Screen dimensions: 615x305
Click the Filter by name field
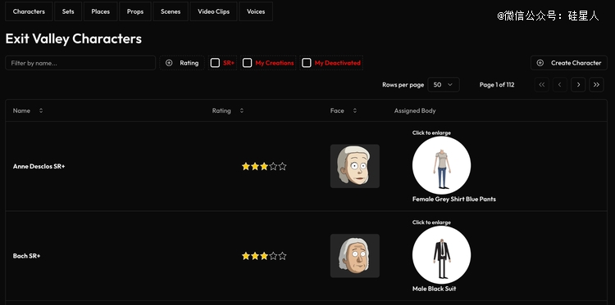tap(80, 63)
